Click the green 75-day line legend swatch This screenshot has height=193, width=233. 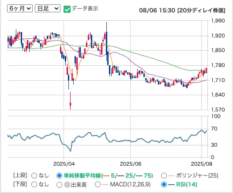point(139,176)
